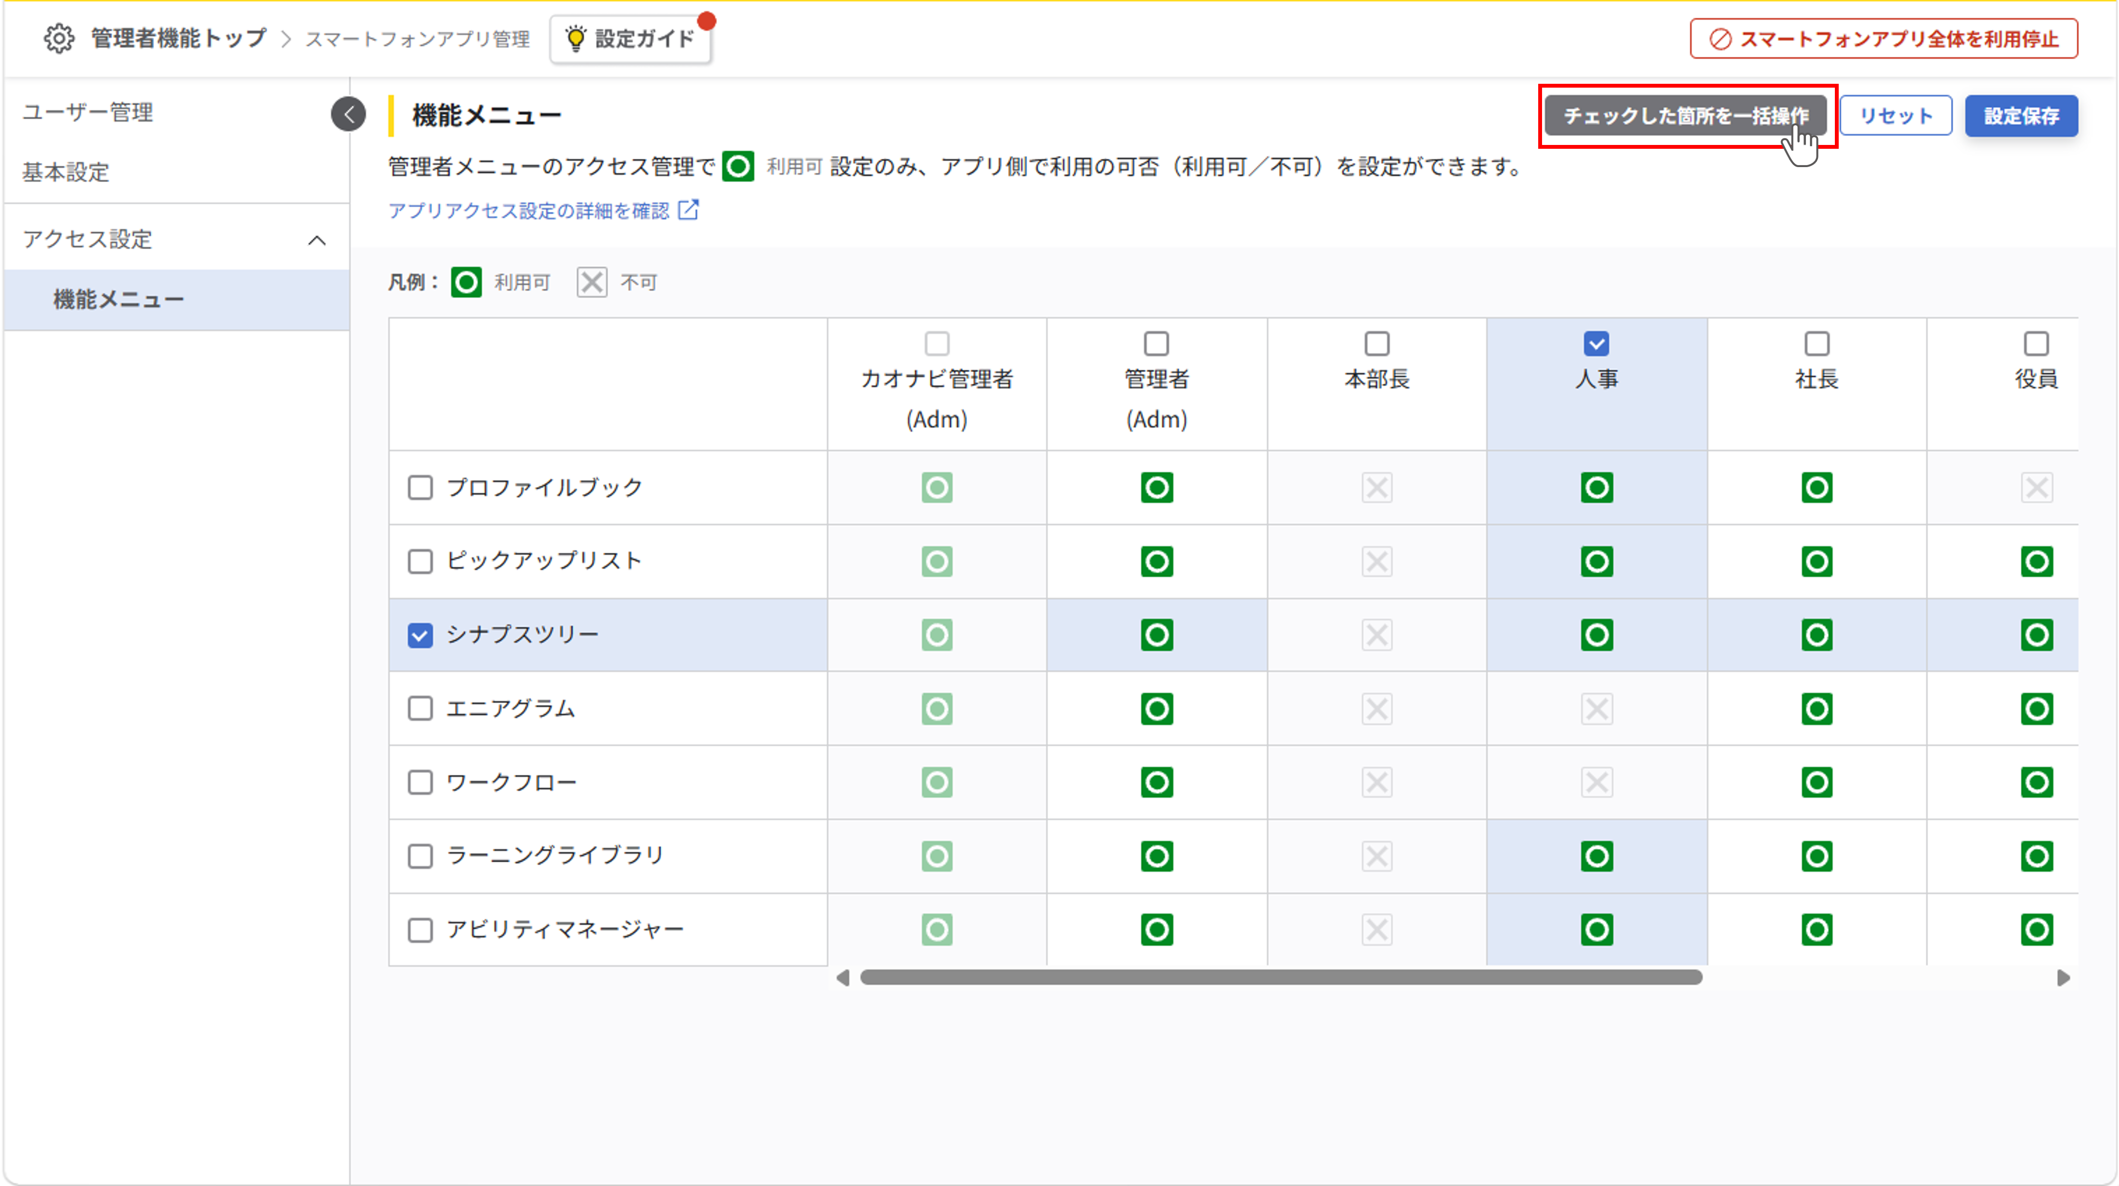Click スマートフォンアプリ全体を利用停止 button
The height and width of the screenshot is (1186, 2119).
(x=1884, y=39)
